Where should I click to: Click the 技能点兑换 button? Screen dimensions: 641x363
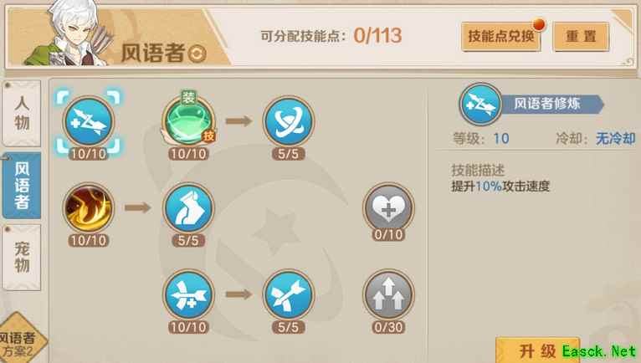501,36
